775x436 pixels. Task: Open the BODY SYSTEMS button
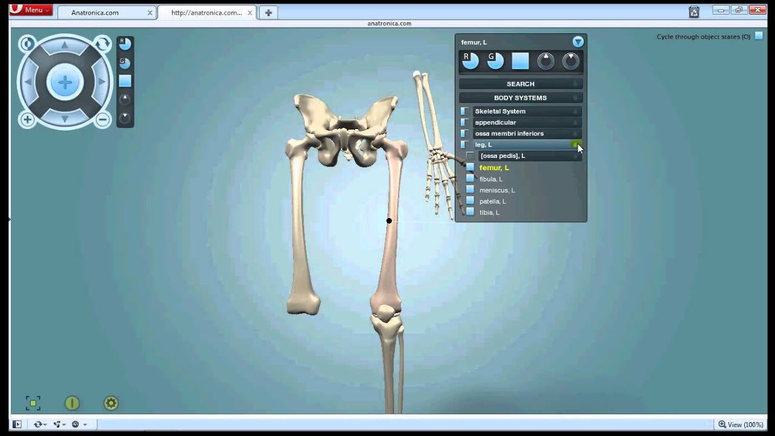[x=521, y=97]
